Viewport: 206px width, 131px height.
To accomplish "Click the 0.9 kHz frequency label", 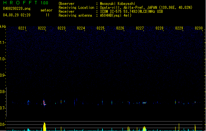I will [x=3, y=75].
